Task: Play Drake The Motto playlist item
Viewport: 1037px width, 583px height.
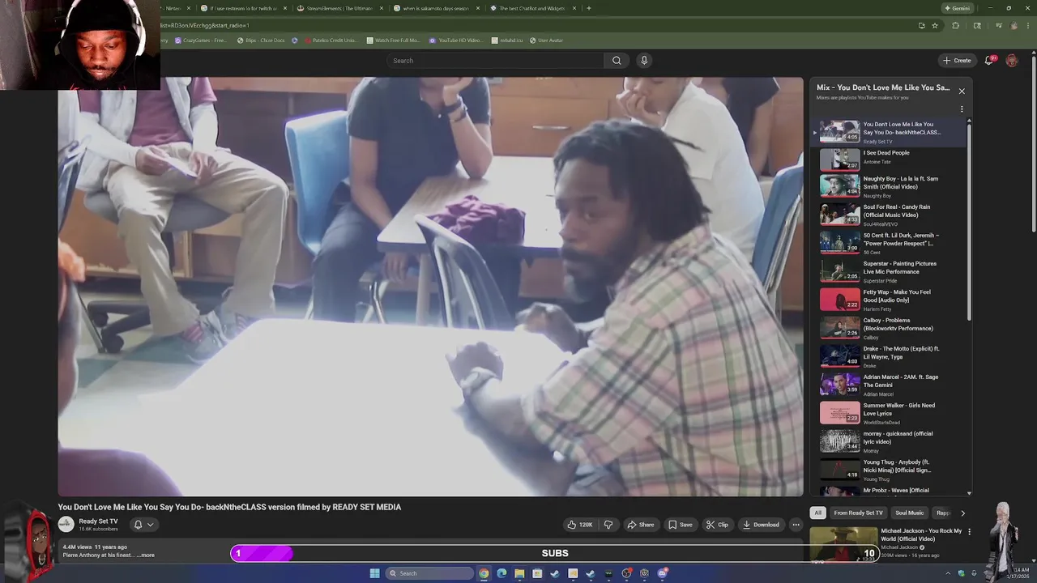Action: (889, 356)
